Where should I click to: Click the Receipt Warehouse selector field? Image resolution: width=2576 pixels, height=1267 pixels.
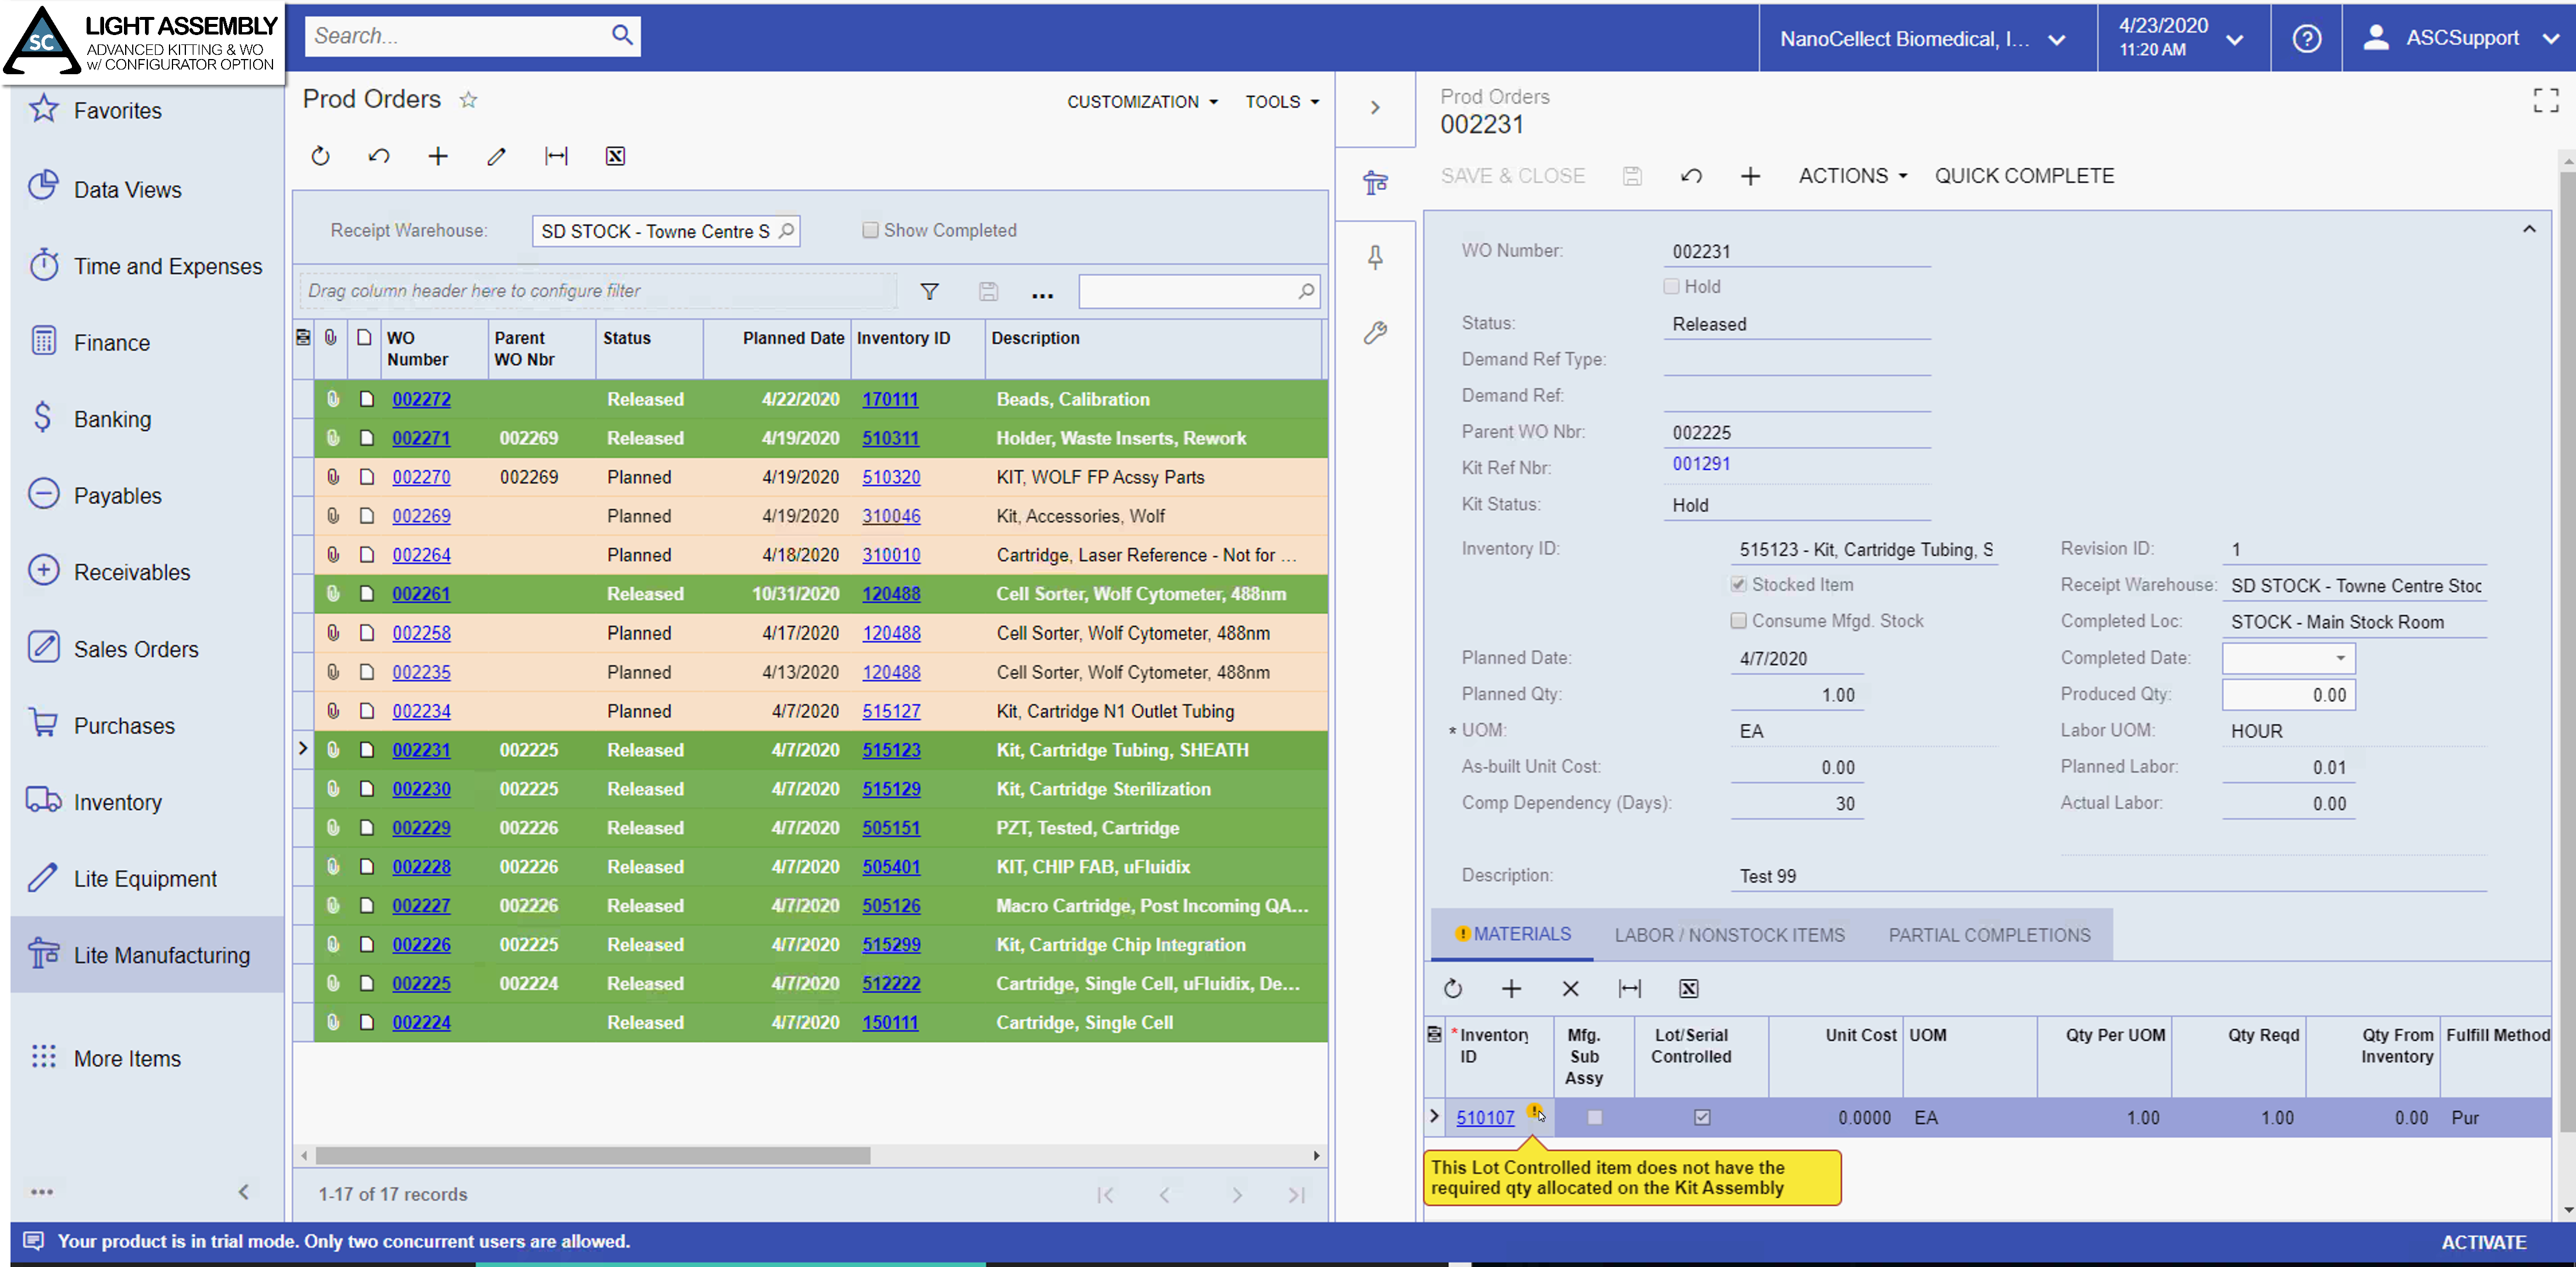click(x=665, y=231)
